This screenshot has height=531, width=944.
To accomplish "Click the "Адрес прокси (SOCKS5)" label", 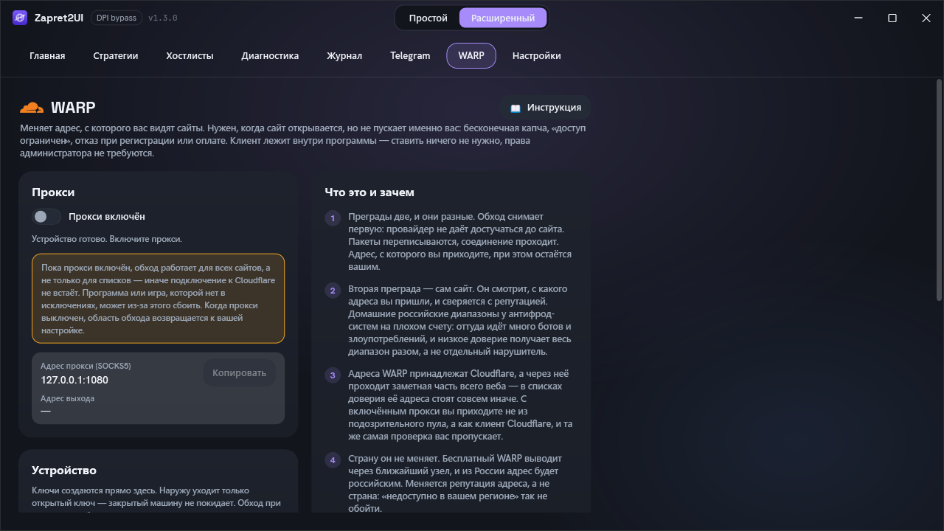I will pos(86,366).
